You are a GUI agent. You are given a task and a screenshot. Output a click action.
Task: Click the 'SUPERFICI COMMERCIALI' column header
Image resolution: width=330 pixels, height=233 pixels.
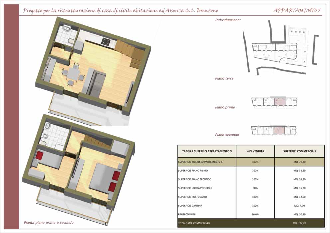tap(299, 151)
